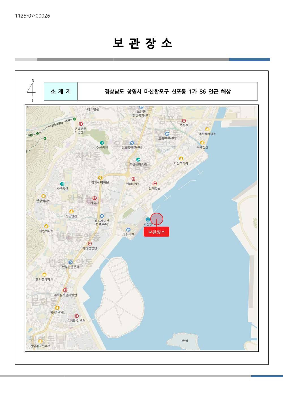Click the 다즈맨션 map label

coord(93,109)
